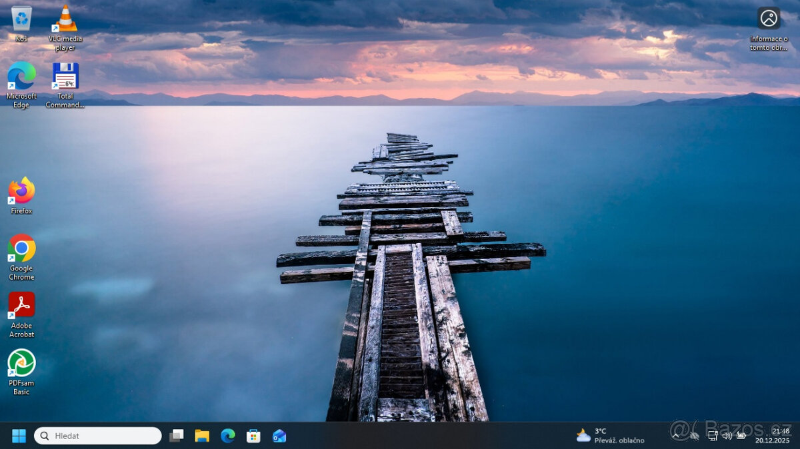Launch Outlook from the taskbar

(279, 435)
